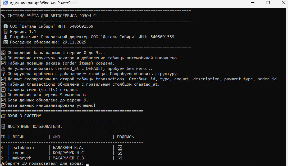Viewport: 288px width, 166px height.
Task: Click the wrench icon beside 'СИСТЕМА УЧЁТА'
Action: tap(3, 16)
